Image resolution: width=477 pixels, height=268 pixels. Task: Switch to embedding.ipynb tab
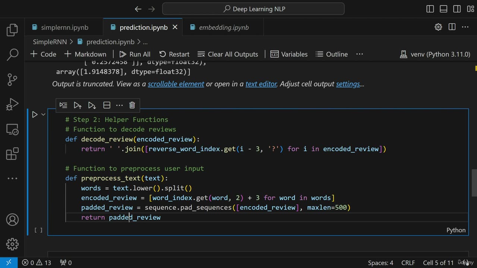click(x=223, y=27)
